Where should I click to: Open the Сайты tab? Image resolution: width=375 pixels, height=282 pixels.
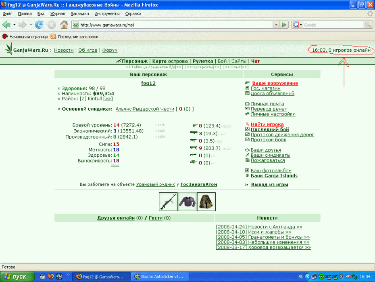[239, 61]
